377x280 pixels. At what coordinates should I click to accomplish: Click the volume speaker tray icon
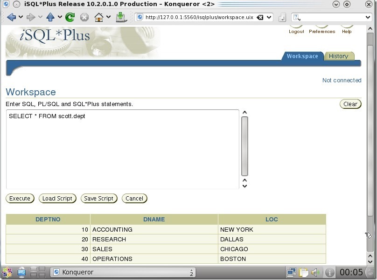click(x=314, y=272)
